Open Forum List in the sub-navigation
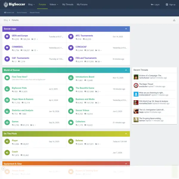 [x=9, y=13]
